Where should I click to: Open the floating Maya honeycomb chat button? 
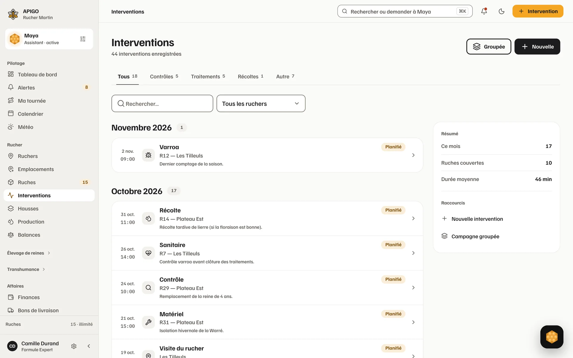click(552, 337)
